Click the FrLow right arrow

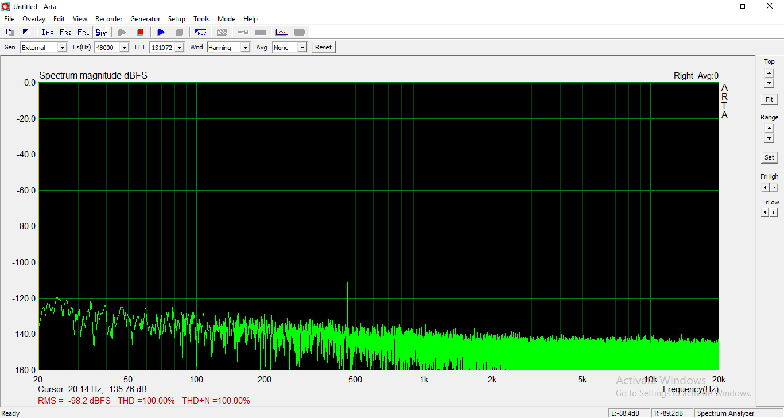[774, 212]
